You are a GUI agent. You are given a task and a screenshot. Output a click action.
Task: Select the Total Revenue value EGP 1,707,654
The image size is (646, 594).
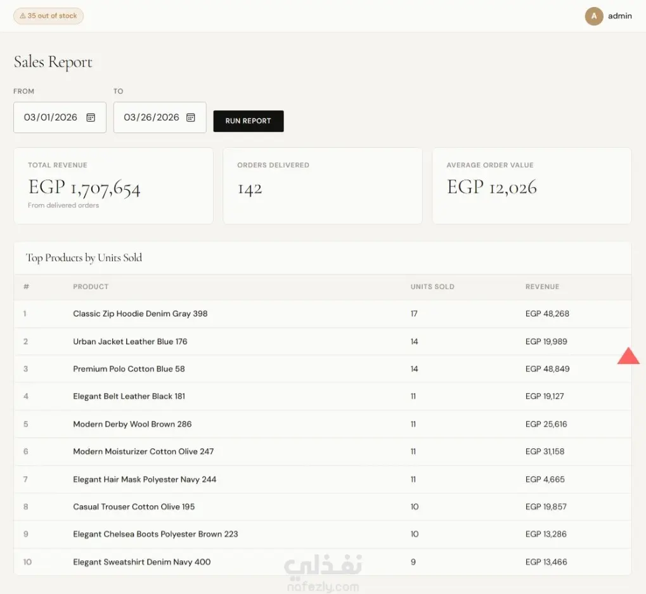click(x=84, y=188)
